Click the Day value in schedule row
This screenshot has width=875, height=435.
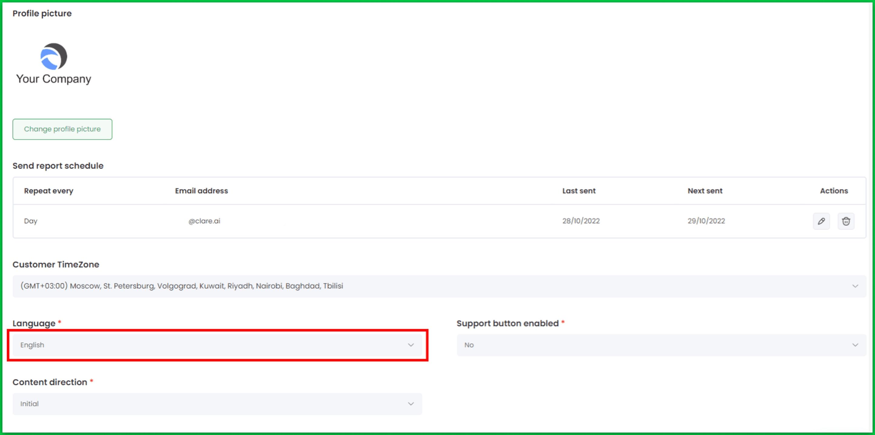(x=31, y=221)
